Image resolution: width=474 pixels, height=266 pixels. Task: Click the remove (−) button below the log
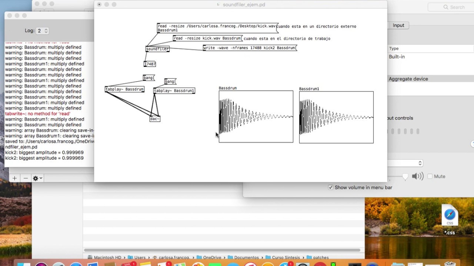pyautogui.click(x=26, y=178)
